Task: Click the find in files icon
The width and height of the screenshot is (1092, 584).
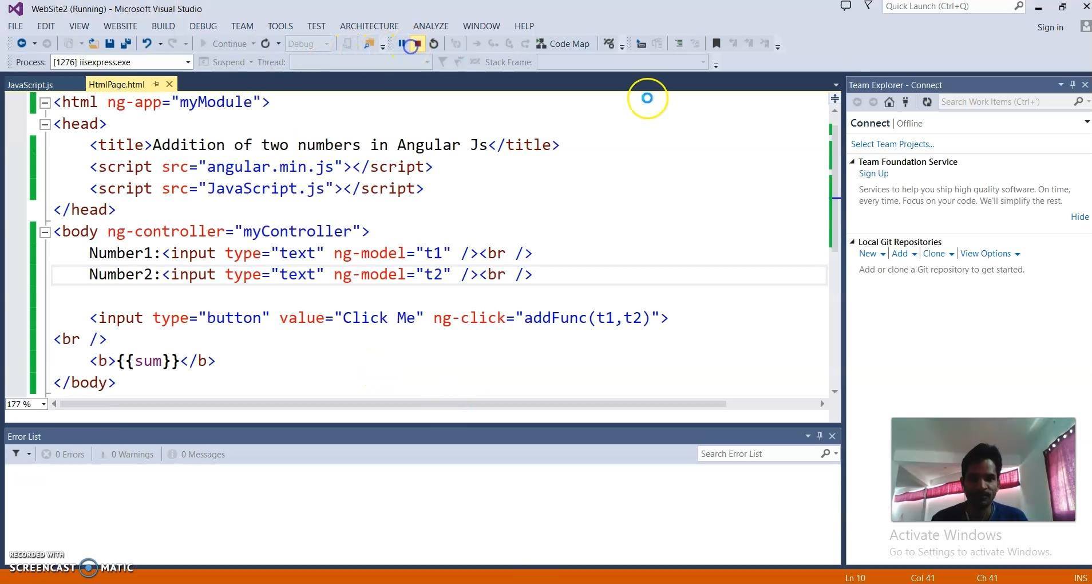Action: coord(369,44)
